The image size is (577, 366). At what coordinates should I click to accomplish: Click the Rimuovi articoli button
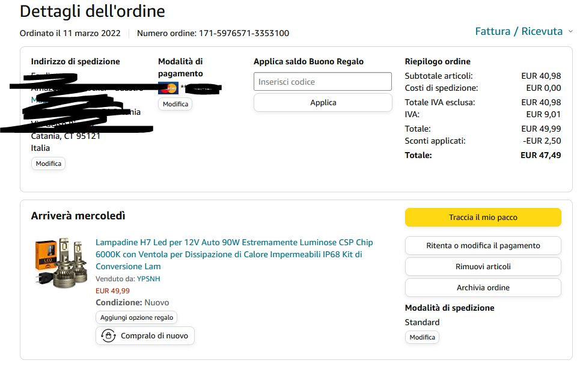(483, 267)
